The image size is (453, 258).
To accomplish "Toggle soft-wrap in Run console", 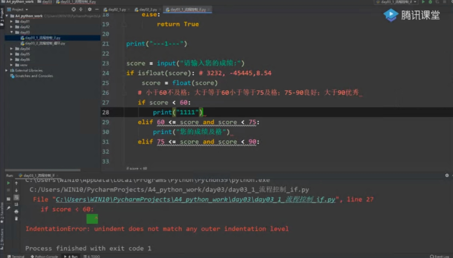I will tap(16, 197).
